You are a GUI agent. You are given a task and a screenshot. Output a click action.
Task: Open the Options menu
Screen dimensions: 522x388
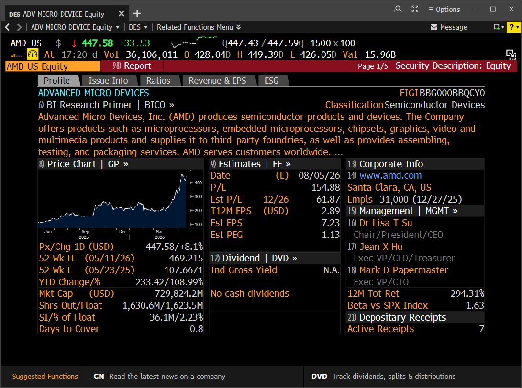(444, 10)
